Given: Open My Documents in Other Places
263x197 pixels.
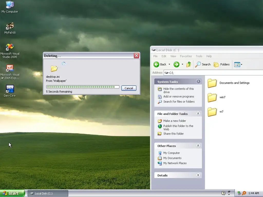Looking at the screenshot, I should [x=172, y=158].
